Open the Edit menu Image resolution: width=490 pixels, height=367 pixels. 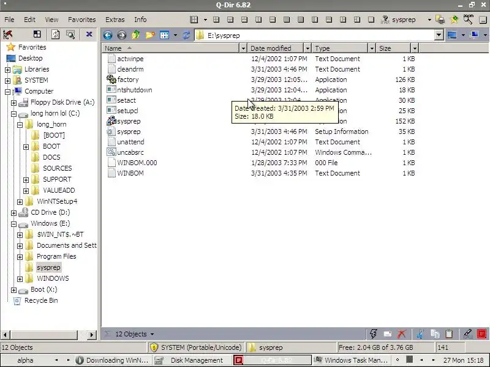[x=29, y=20]
